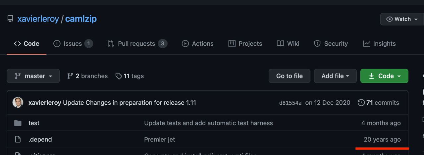Click the file icon beside .depend
The width and height of the screenshot is (424, 155).
point(18,139)
